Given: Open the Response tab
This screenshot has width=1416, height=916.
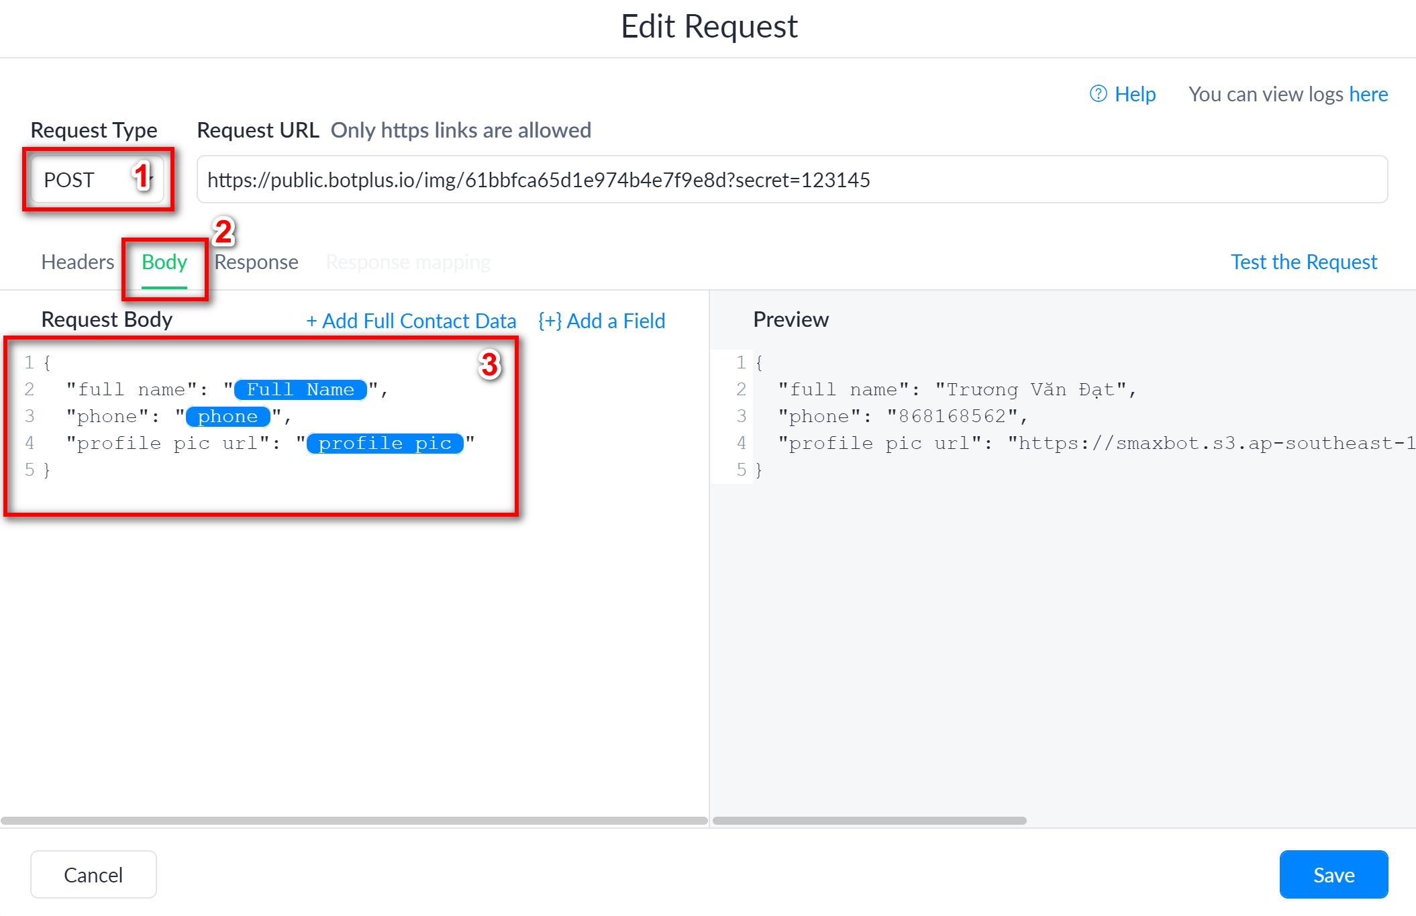Looking at the screenshot, I should pos(256,262).
